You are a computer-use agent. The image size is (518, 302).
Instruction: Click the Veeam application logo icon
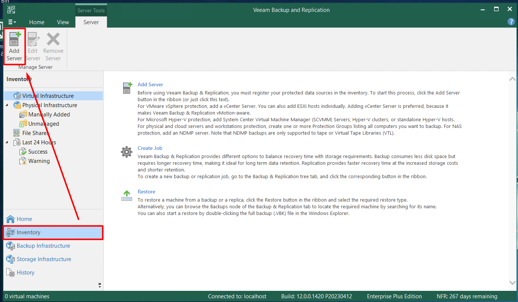point(12,10)
